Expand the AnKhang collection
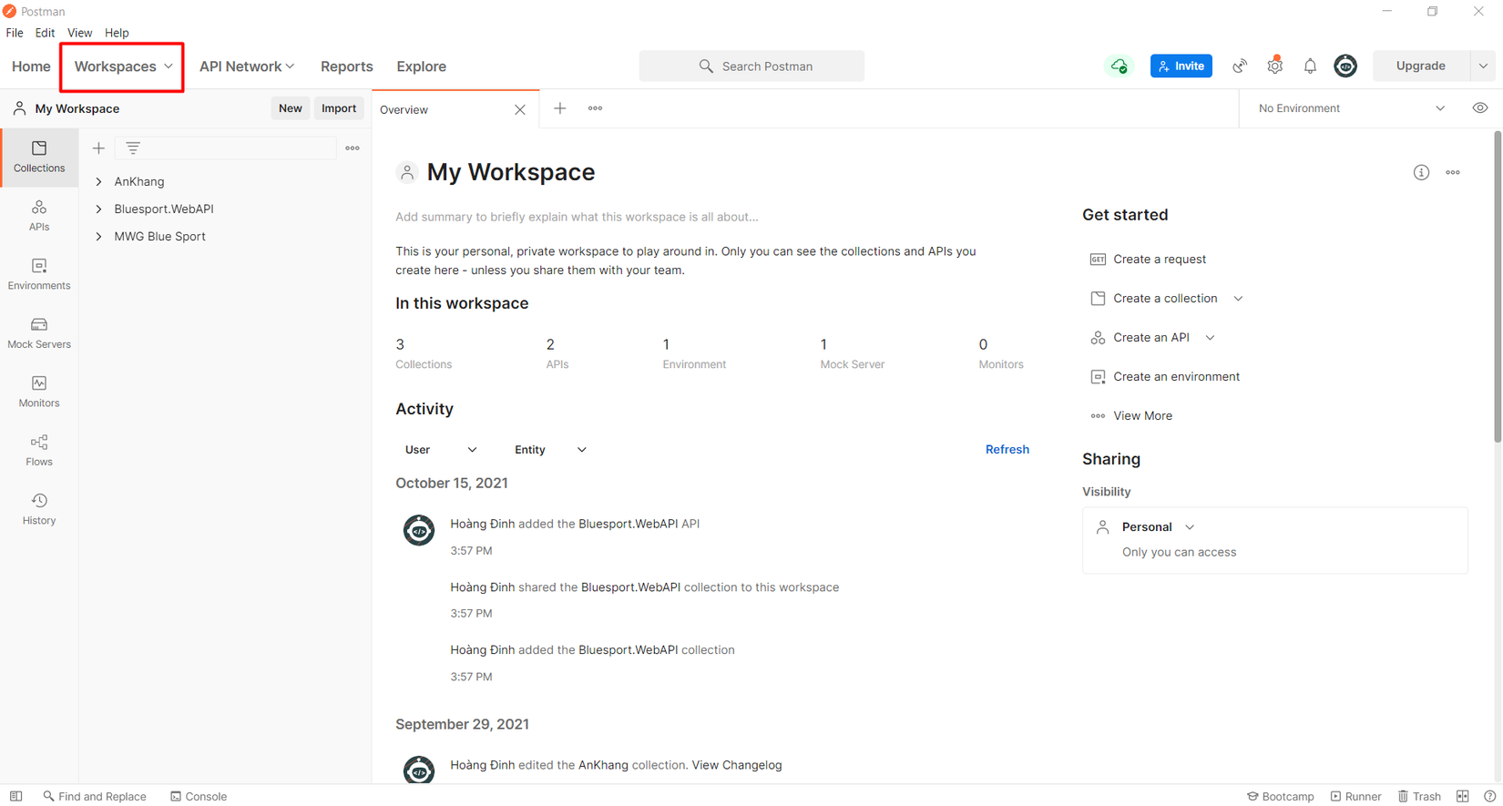Viewport: 1503px width, 806px height. point(99,181)
